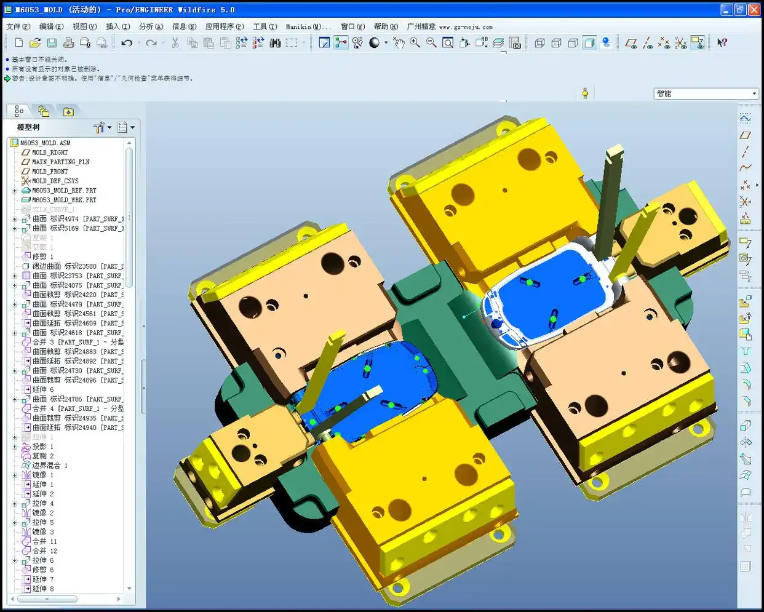Select MOLD_DEF_CSYS in the model tree

55,181
